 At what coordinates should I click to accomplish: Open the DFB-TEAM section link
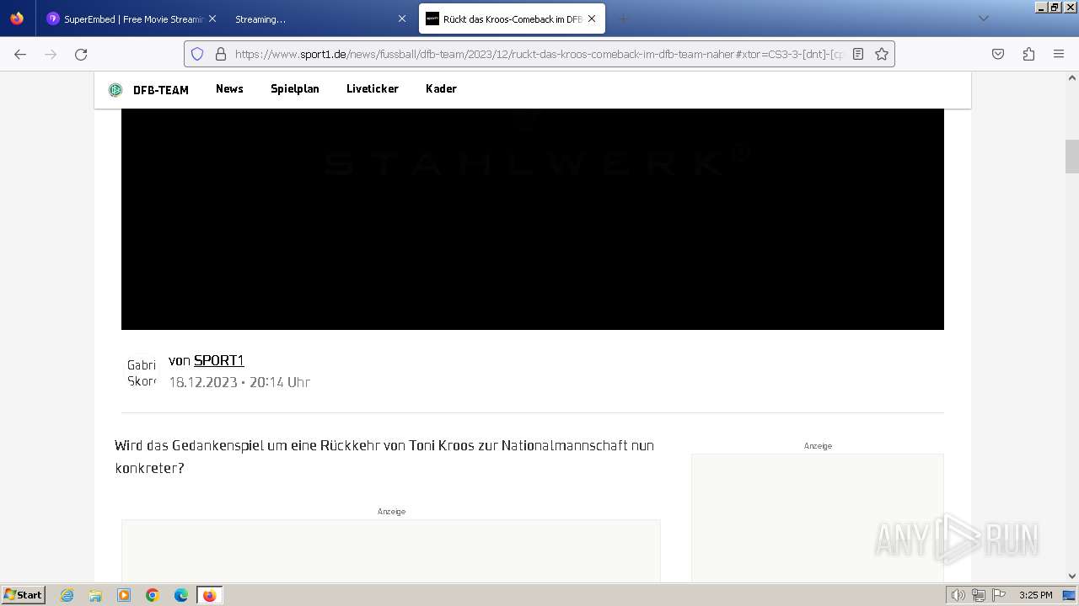161,90
